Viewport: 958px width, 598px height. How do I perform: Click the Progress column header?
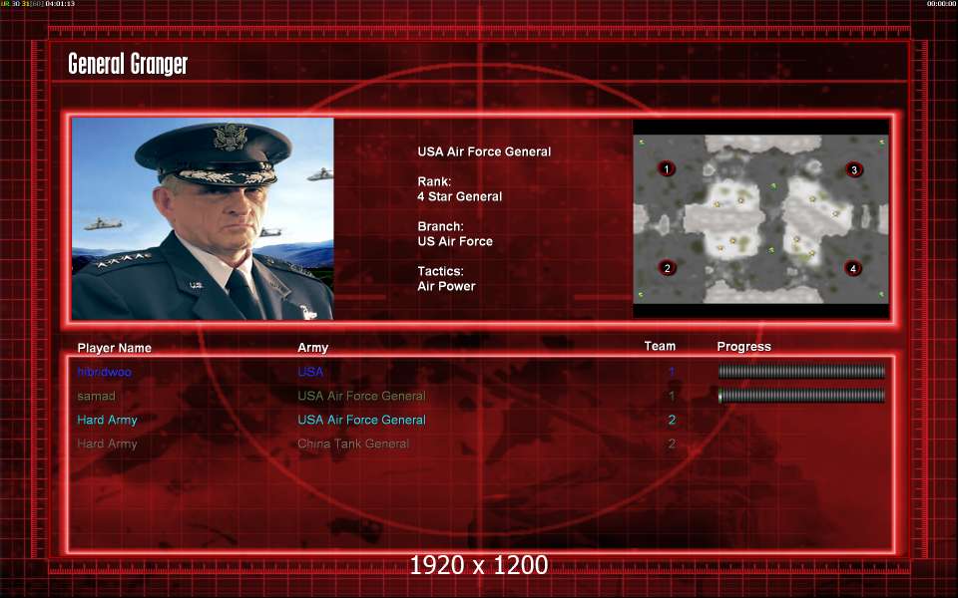(743, 347)
